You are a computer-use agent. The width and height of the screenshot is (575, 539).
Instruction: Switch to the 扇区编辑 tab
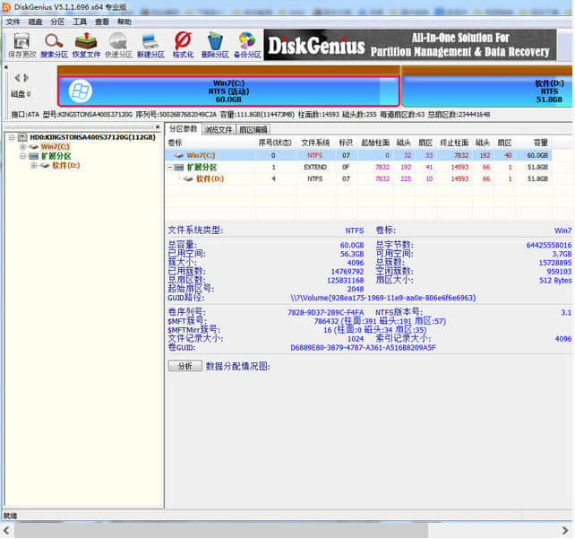[253, 129]
